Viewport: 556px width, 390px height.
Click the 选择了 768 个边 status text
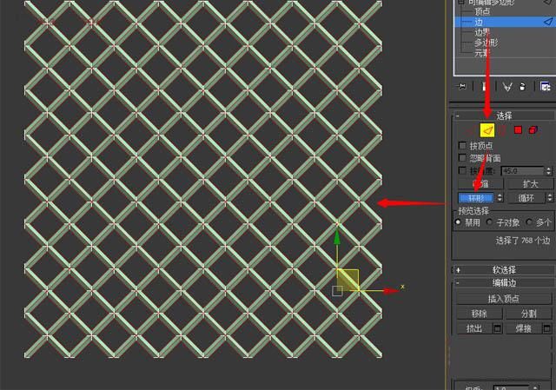[523, 241]
